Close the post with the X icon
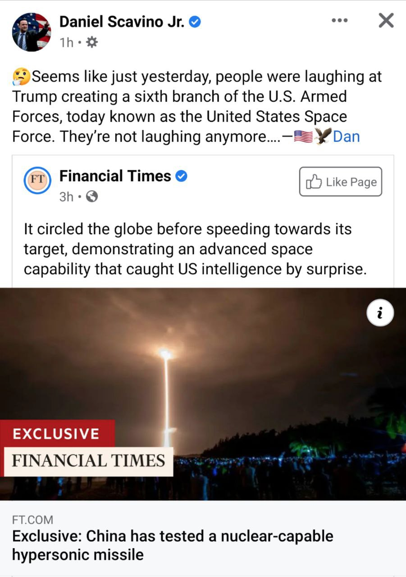406x577 pixels. point(386,20)
